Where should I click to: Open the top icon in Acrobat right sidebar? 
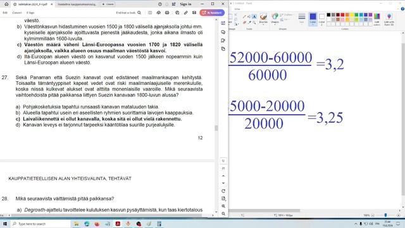click(x=223, y=23)
